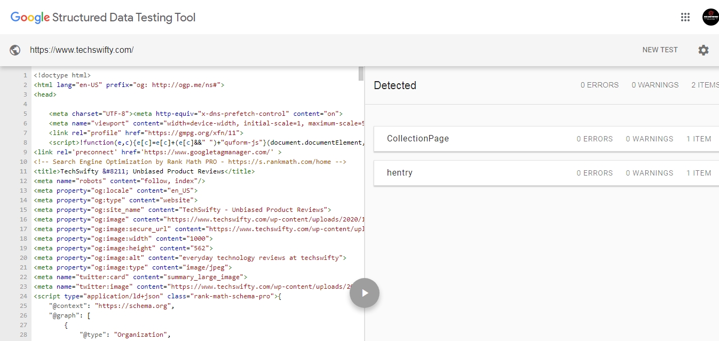Click line number 28 in the gutter

[23, 335]
